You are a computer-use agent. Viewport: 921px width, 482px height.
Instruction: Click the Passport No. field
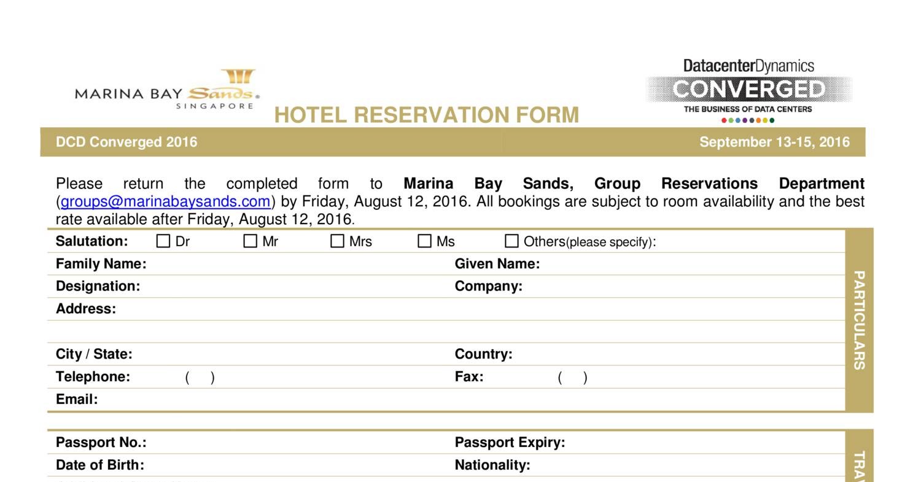295,443
